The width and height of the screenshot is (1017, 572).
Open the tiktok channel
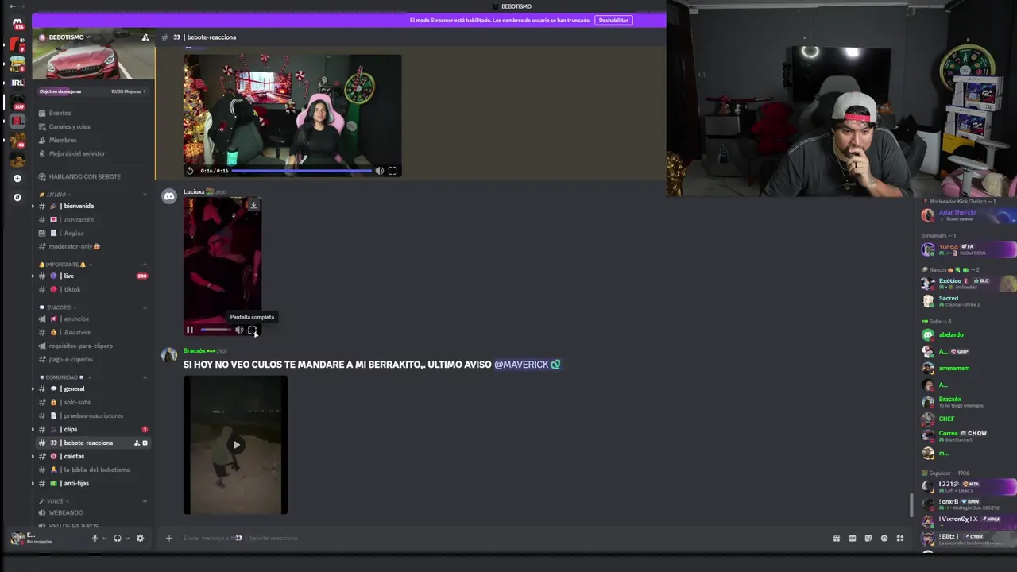click(x=94, y=289)
